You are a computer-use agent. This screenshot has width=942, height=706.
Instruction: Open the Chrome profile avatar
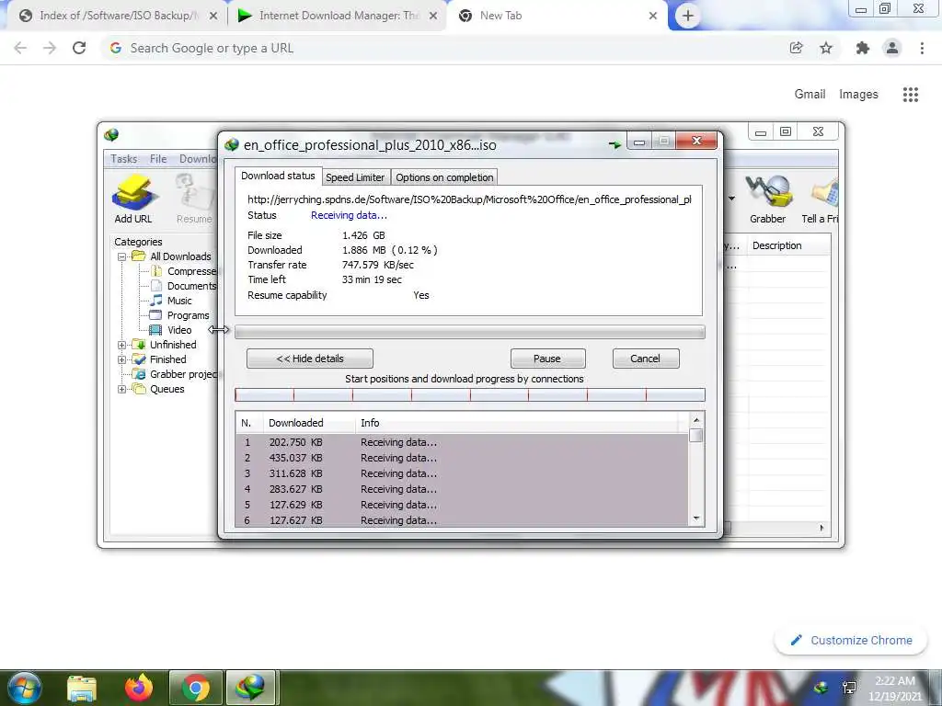[892, 48]
